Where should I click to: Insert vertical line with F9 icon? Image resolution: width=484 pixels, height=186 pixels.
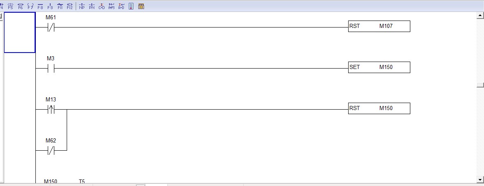[50, 6]
